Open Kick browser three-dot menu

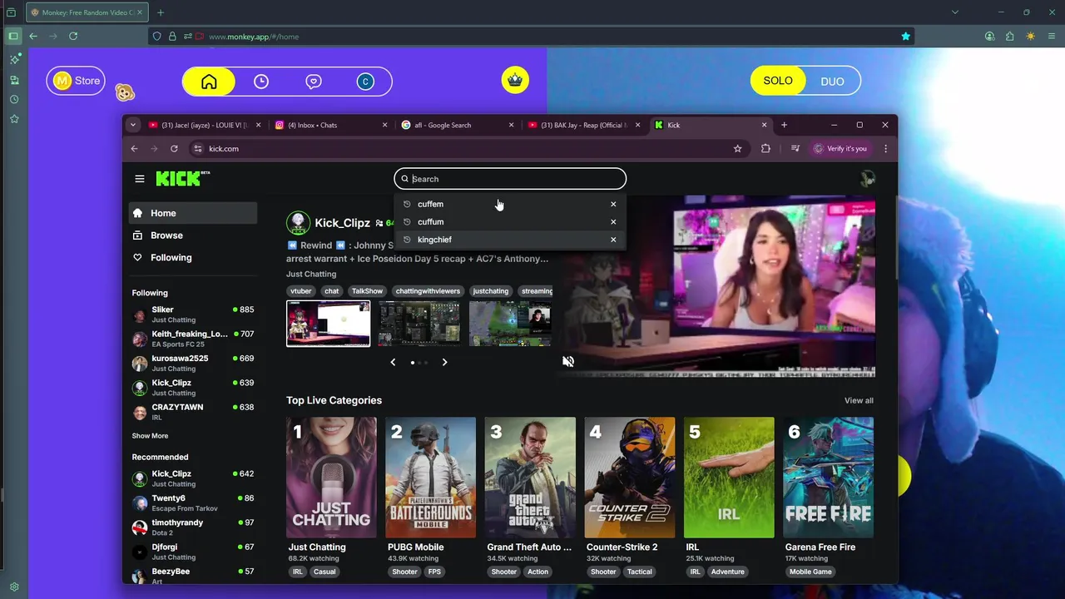(x=885, y=149)
